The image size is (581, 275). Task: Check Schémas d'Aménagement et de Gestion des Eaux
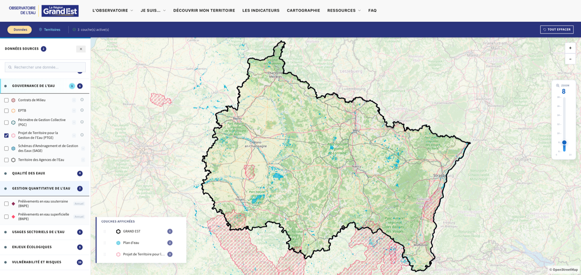point(6,149)
